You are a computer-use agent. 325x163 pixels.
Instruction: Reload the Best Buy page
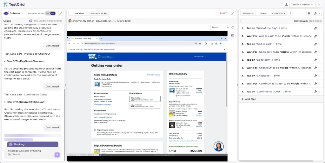[78, 44]
